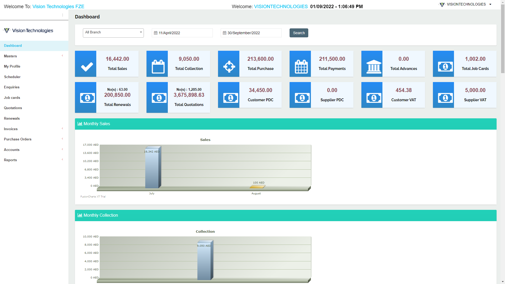Viewport: 505px width, 284px height.
Task: Click the vertical dots icon above the sidebar
Action: (63, 15)
